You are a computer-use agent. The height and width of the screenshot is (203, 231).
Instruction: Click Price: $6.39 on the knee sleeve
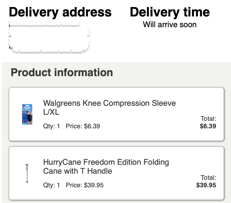83,126
